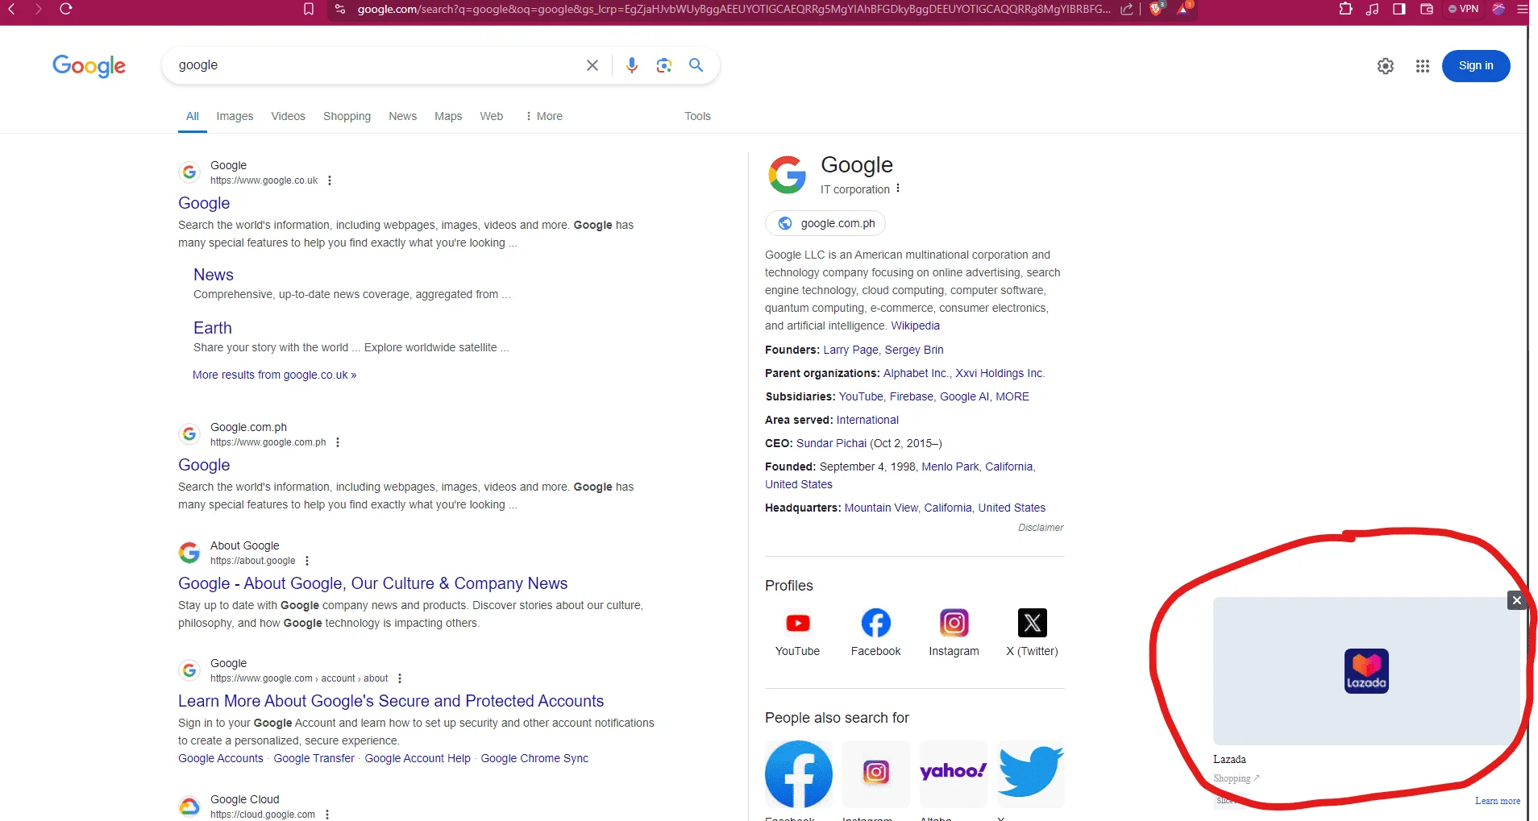Open the browser hamburger menu
This screenshot has height=821, width=1538.
(x=1522, y=9)
